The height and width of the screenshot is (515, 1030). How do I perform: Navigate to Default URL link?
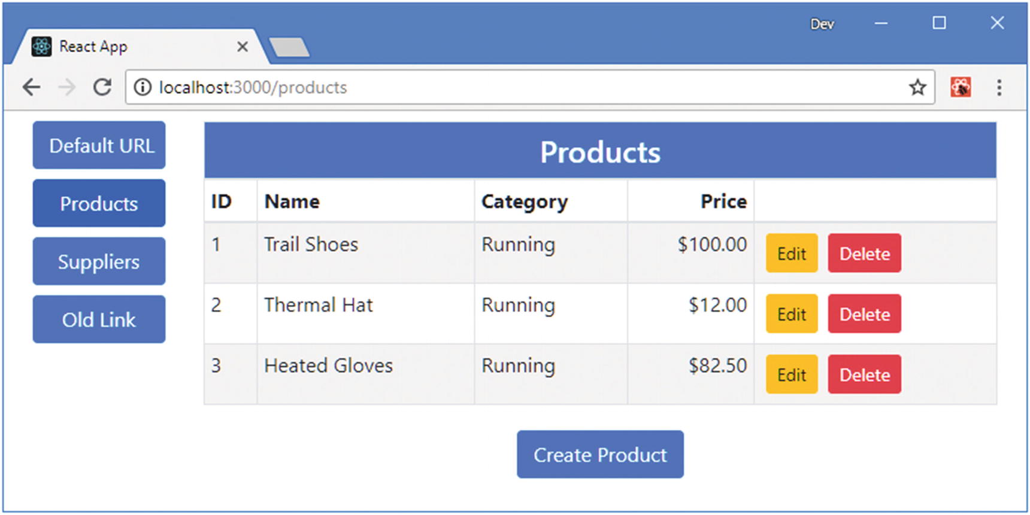[99, 145]
